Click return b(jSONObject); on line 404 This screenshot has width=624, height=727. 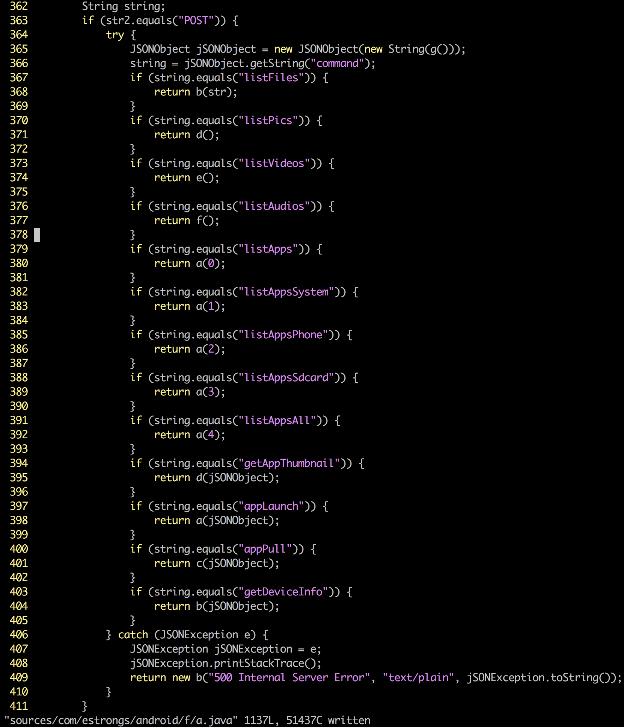(217, 606)
